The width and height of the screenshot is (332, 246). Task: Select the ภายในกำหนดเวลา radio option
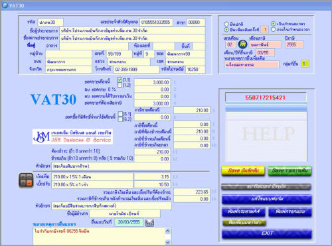(274, 29)
